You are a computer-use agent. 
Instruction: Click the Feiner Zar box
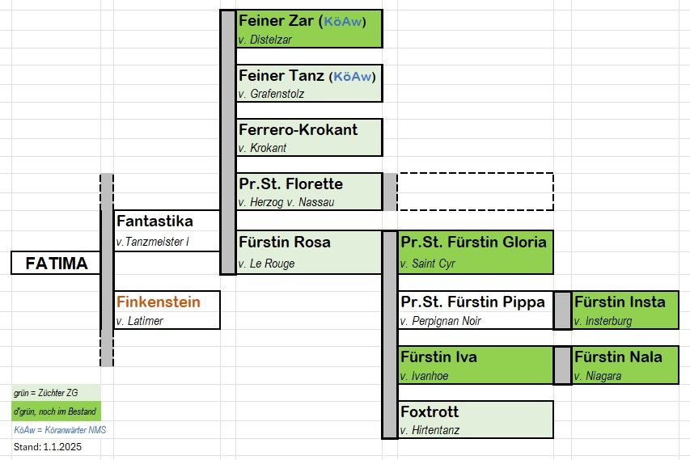coord(308,28)
